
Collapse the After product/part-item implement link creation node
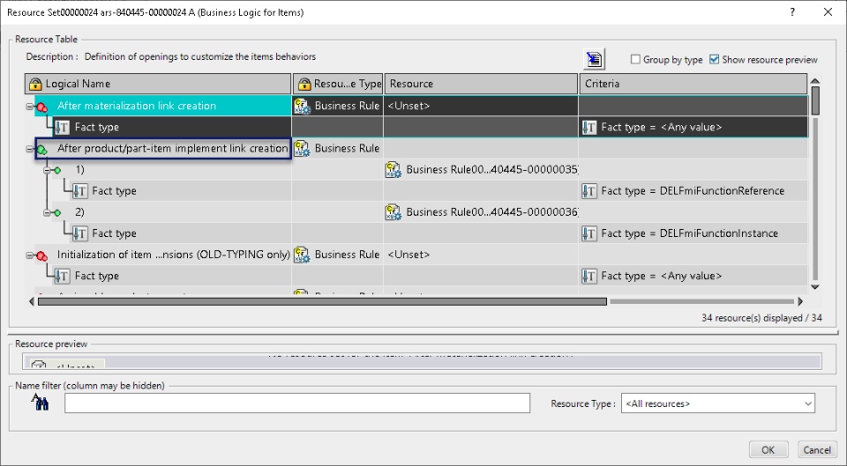(30, 150)
